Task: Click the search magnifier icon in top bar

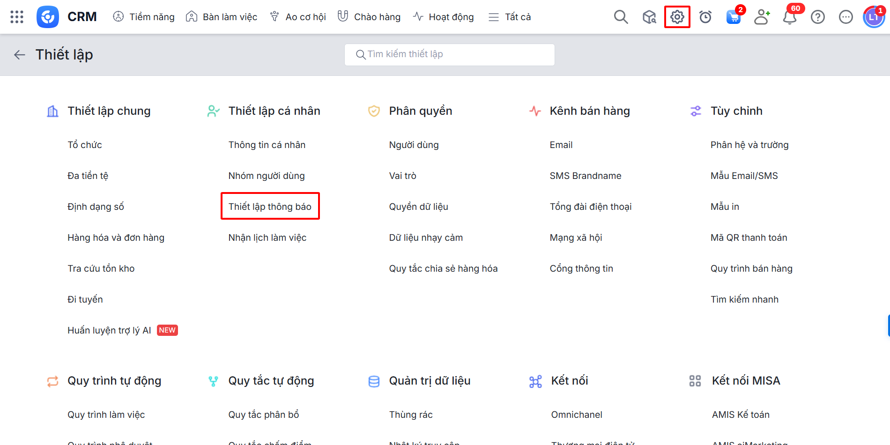Action: tap(621, 17)
